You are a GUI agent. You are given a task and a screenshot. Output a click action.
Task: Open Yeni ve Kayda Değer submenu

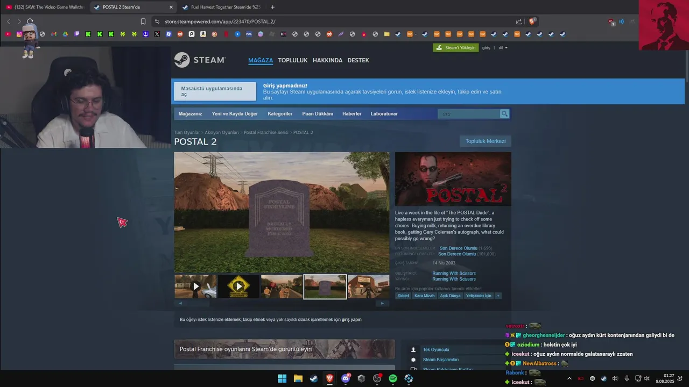235,114
